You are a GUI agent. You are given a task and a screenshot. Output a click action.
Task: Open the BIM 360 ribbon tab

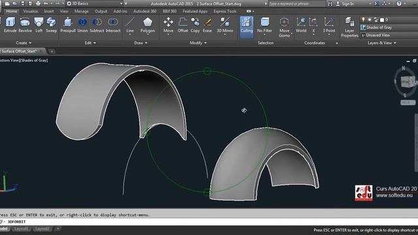(170, 11)
